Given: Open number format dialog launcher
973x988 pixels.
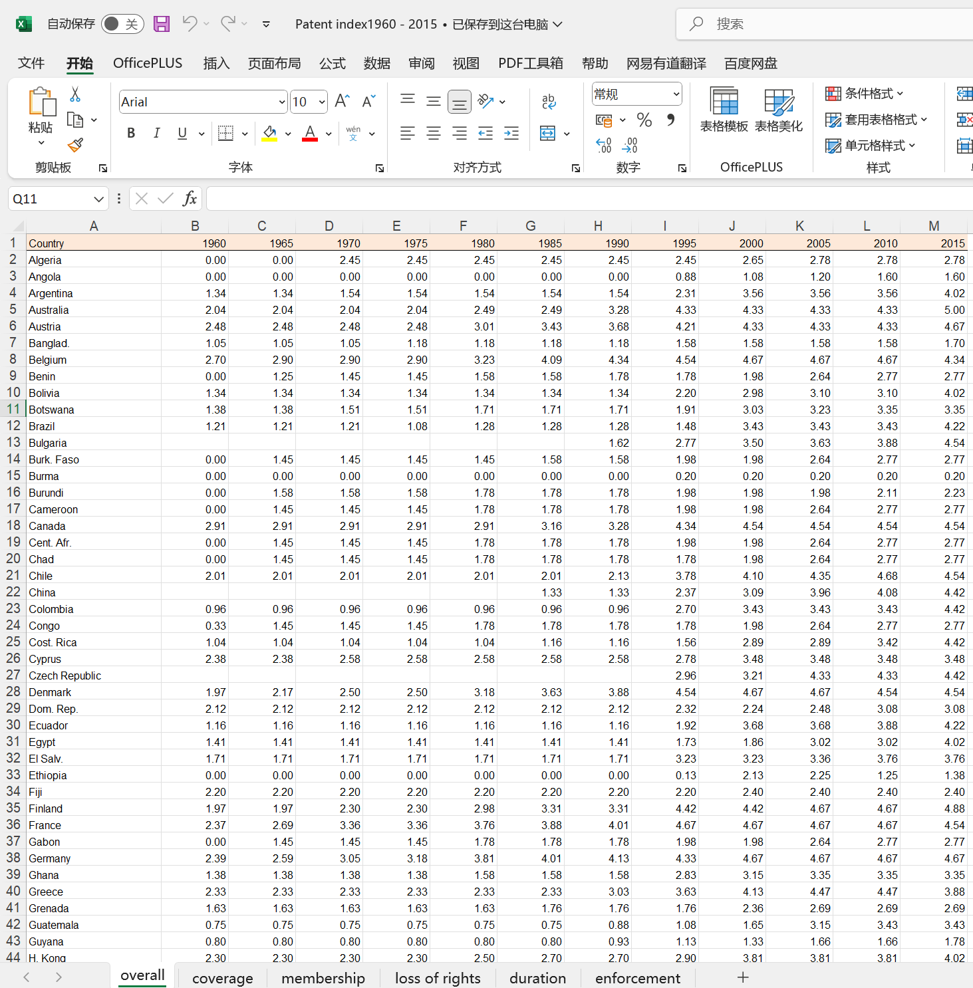Looking at the screenshot, I should [682, 168].
